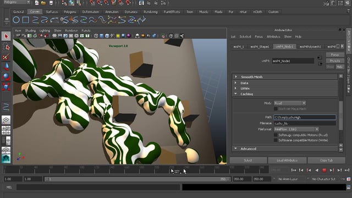The height and width of the screenshot is (198, 352).
Task: Switch to single perspective layout icon
Action: click(x=6, y=120)
